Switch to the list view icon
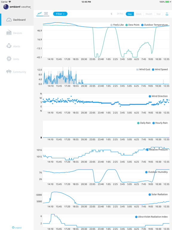The height and width of the screenshot is (230, 172). pos(46,13)
